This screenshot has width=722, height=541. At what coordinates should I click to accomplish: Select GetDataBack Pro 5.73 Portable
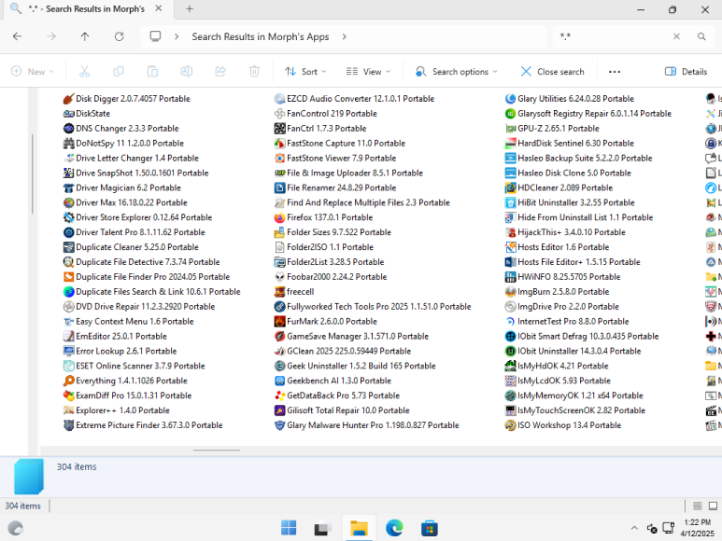337,395
